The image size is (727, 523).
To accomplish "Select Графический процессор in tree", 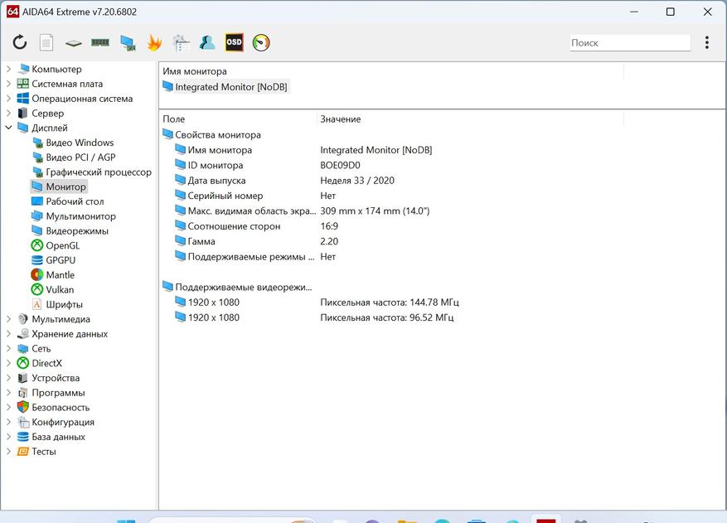I will pyautogui.click(x=98, y=172).
